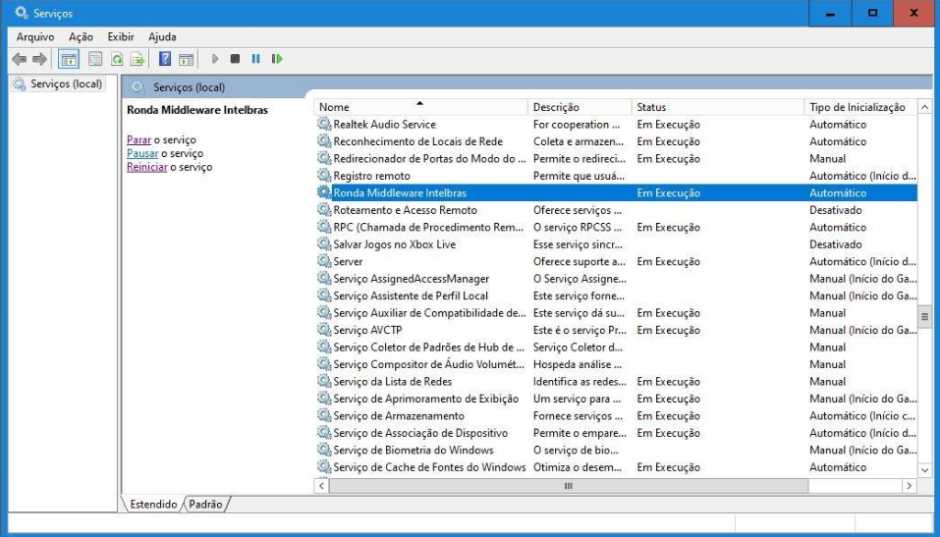The image size is (940, 537).
Task: Toggle the console tree show/hide icon
Action: point(69,59)
